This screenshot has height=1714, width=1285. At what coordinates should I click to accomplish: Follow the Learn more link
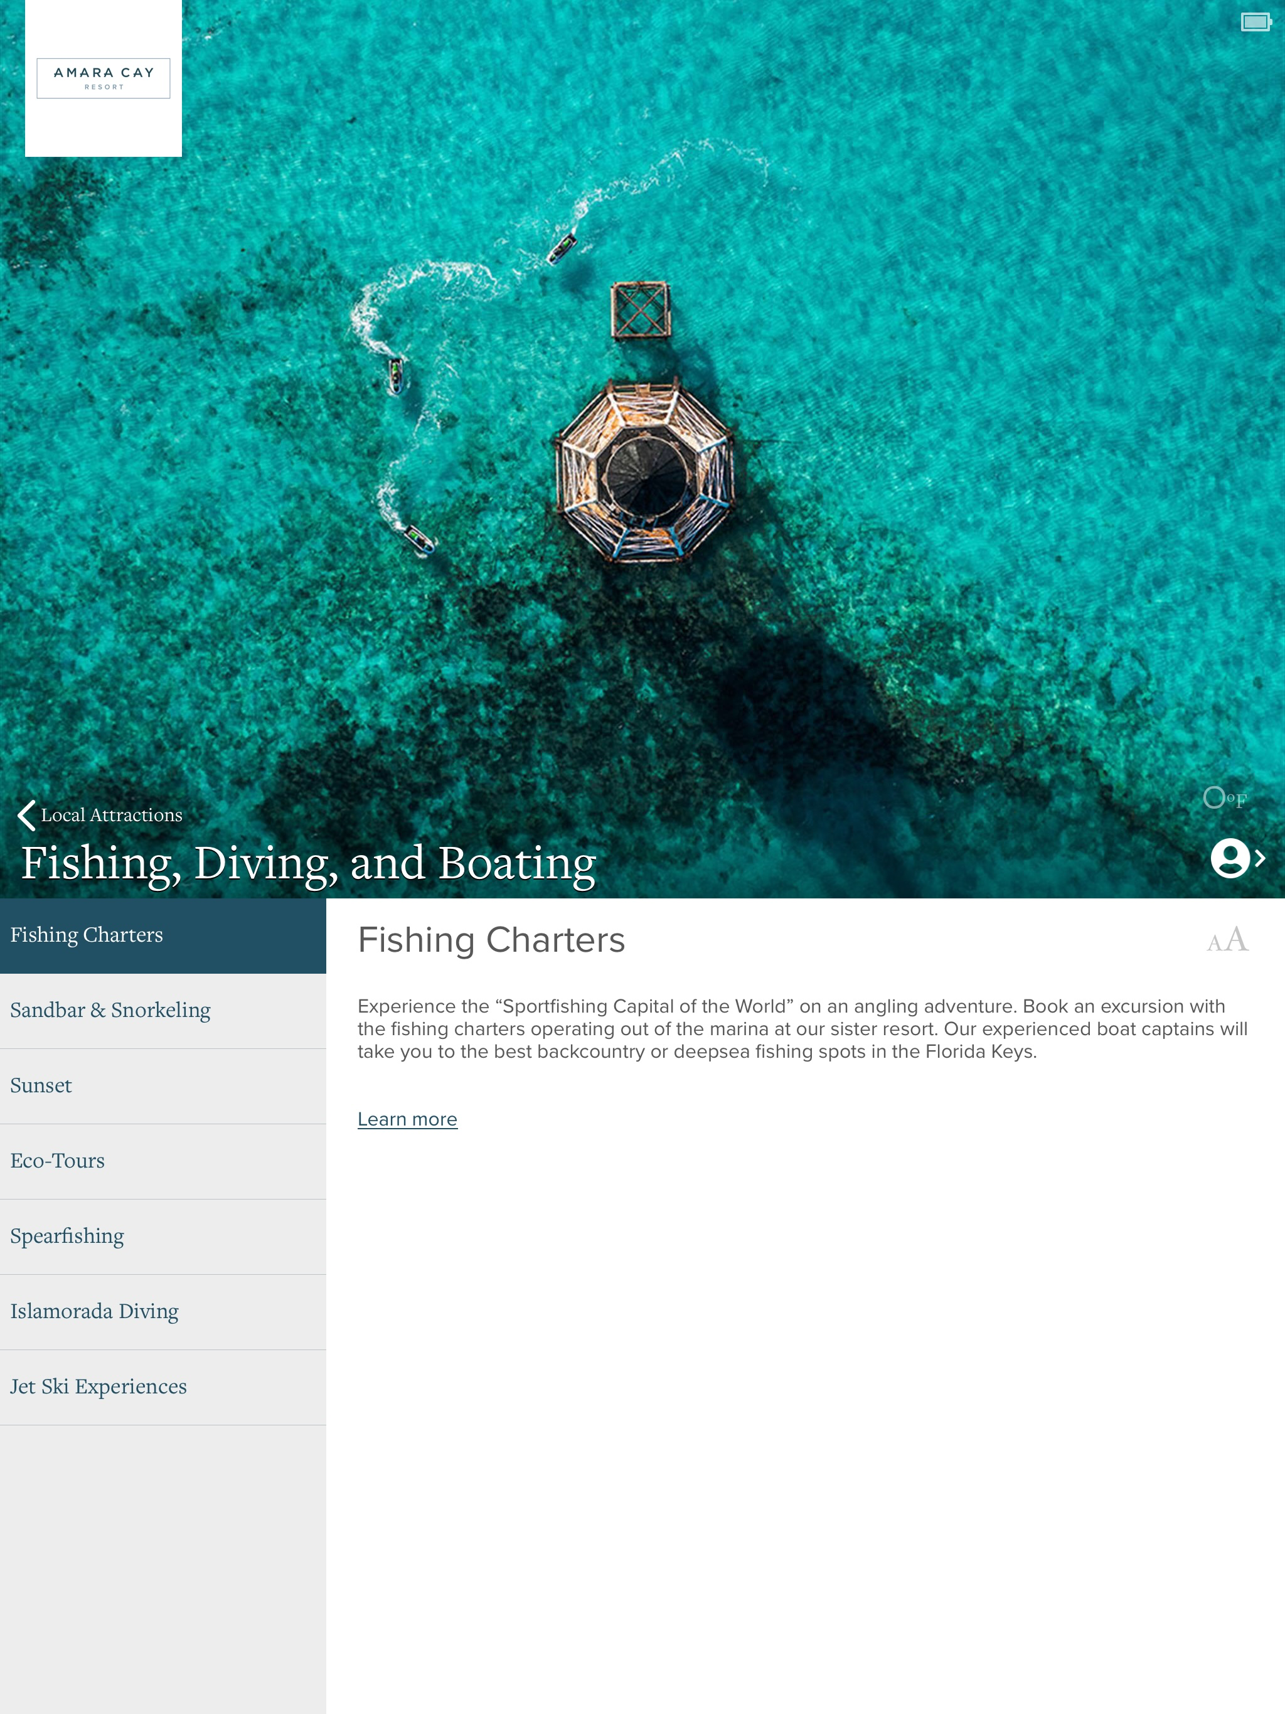point(407,1119)
